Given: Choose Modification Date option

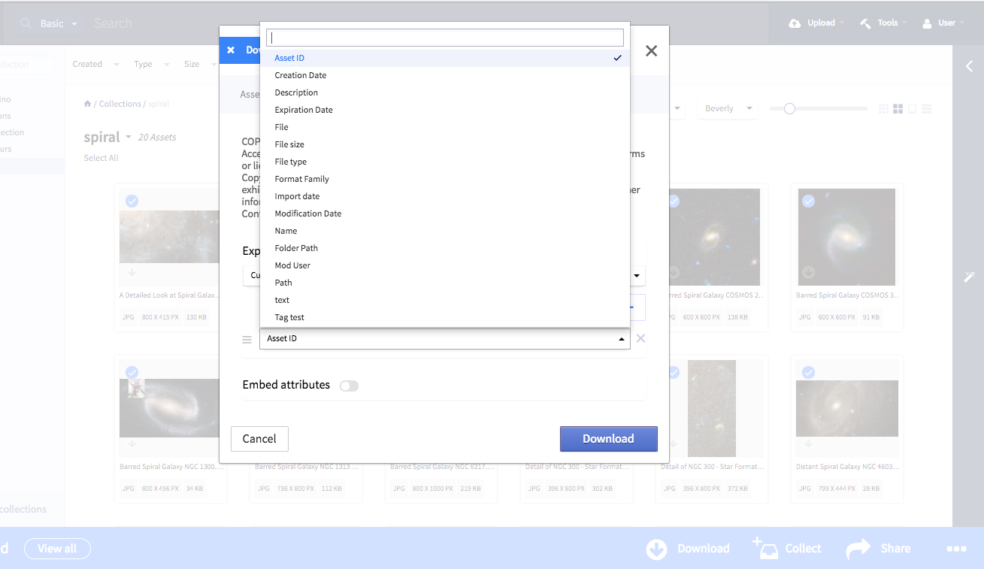Looking at the screenshot, I should click(444, 213).
